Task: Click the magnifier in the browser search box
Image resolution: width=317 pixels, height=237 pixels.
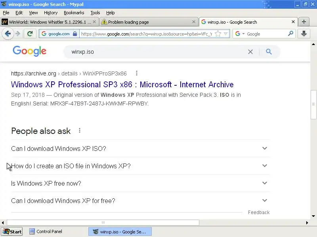Action: 290,34
